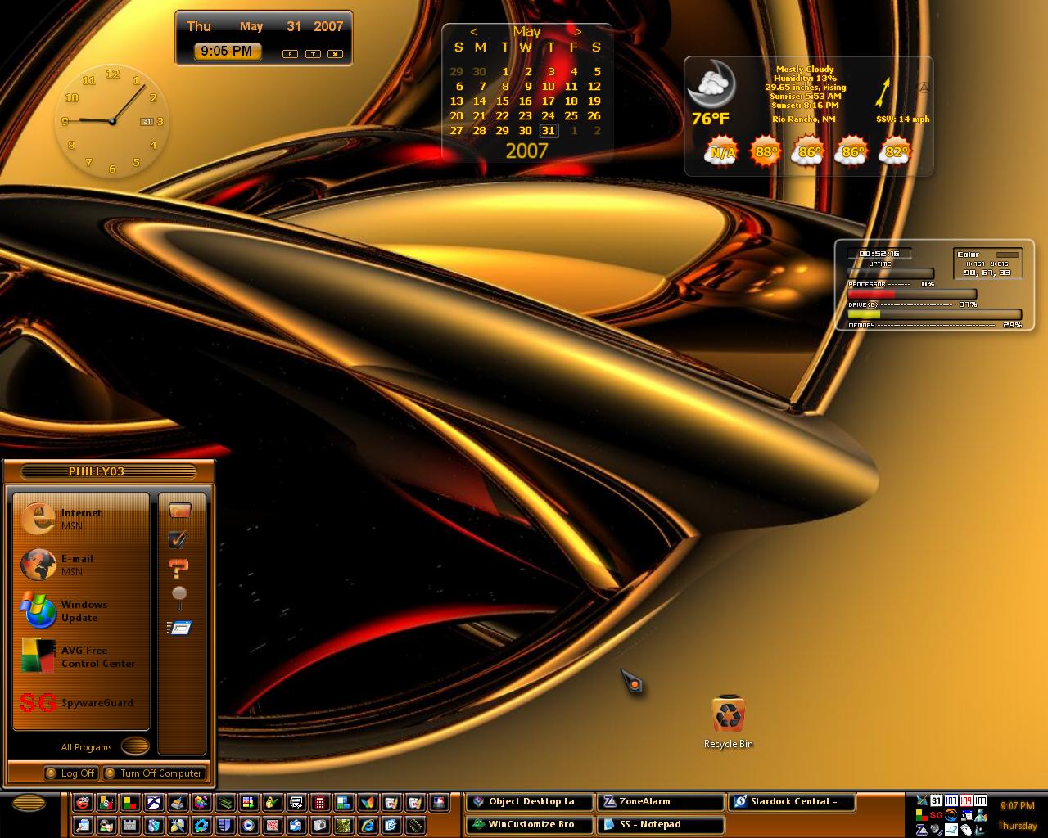Go to the previous month in the calendar
This screenshot has height=838, width=1048.
474,32
